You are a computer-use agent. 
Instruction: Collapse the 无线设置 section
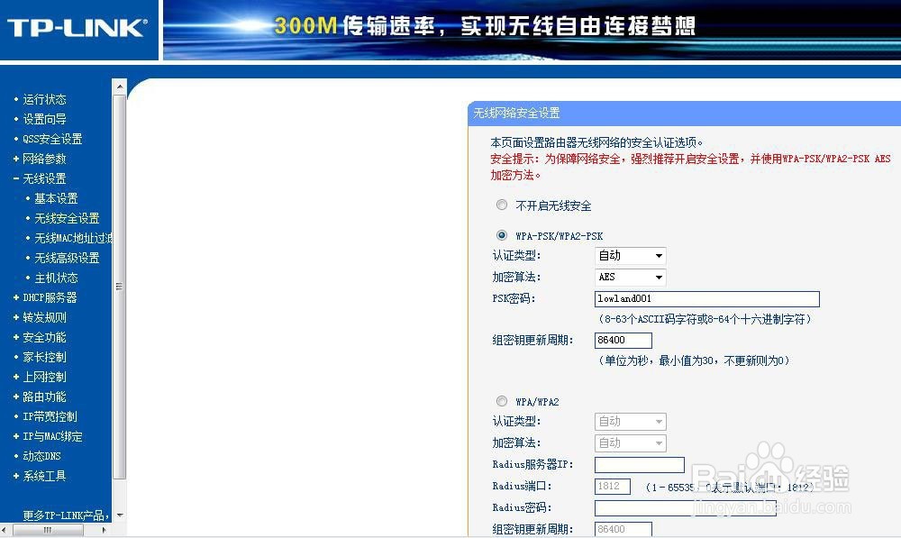coord(44,178)
